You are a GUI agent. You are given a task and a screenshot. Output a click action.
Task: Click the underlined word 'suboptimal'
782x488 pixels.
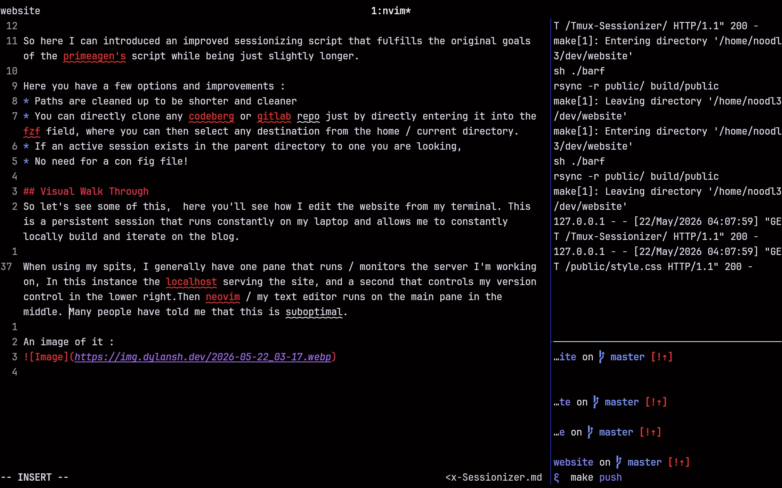(x=314, y=312)
